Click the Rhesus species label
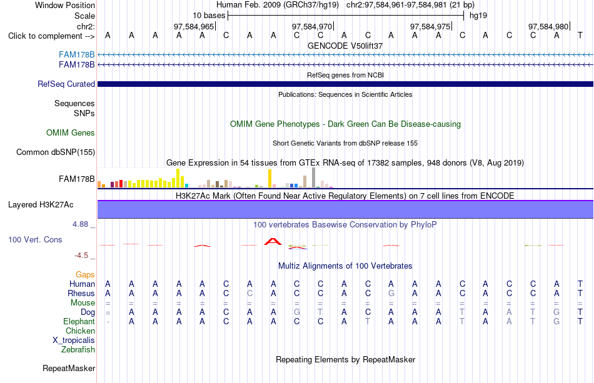This screenshot has width=594, height=383. [x=81, y=293]
